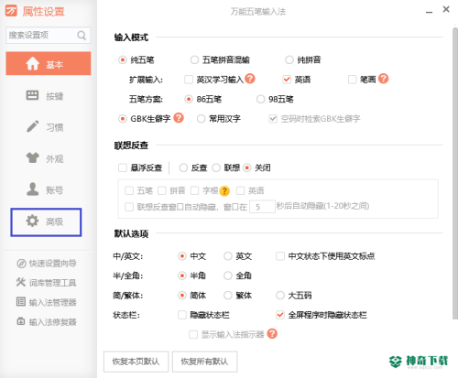This screenshot has height=378, width=458.
Task: Select 英文 default language
Action: tap(228, 256)
